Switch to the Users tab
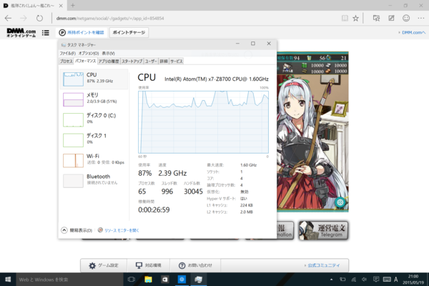 coord(151,61)
